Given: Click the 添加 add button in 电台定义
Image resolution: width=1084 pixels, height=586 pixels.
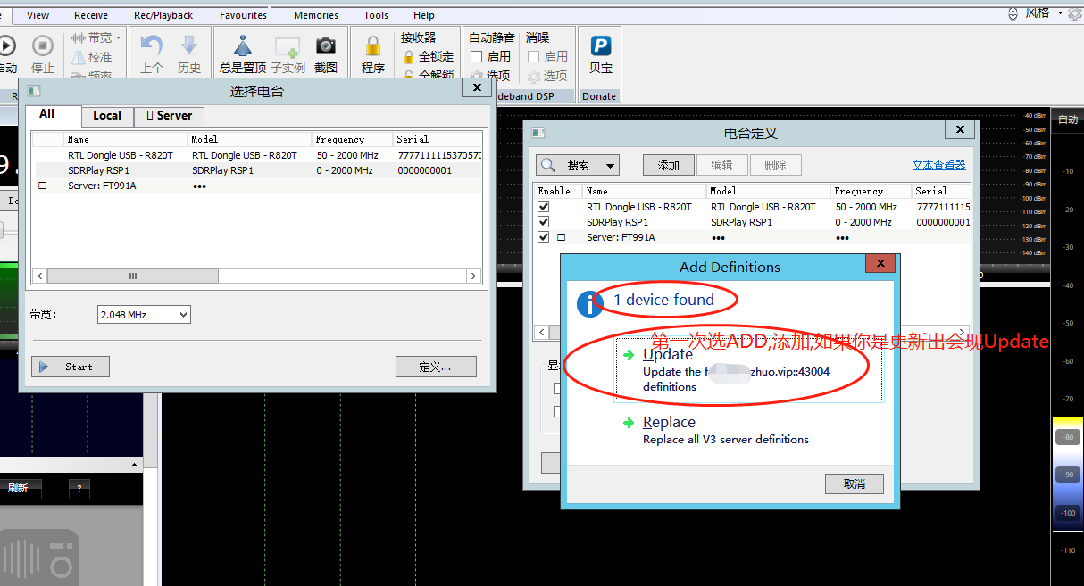Looking at the screenshot, I should [x=669, y=165].
